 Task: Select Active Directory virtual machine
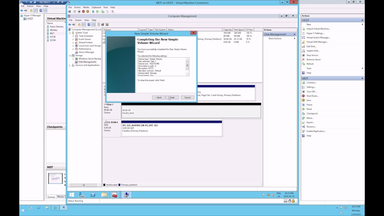[x=57, y=27]
